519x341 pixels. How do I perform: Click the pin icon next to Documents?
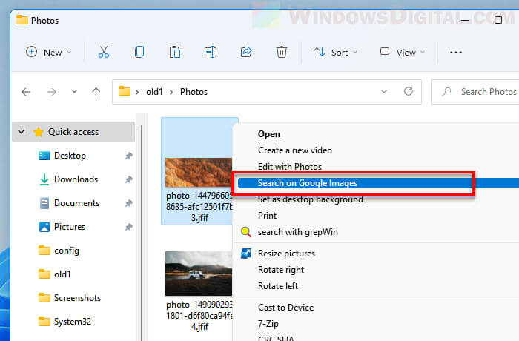click(128, 203)
